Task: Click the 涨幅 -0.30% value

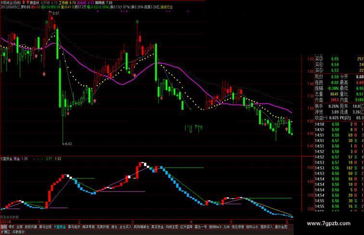Action: [x=333, y=88]
